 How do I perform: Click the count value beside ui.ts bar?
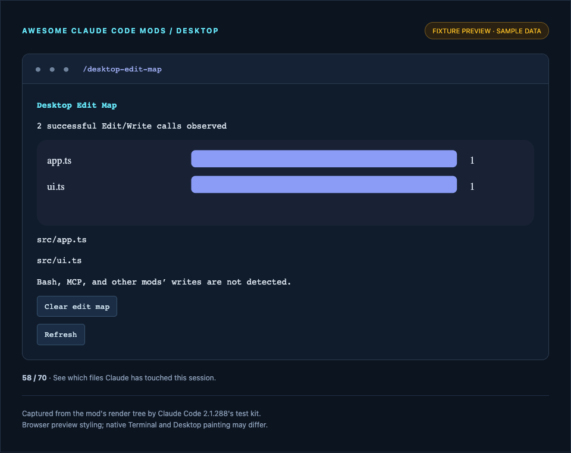472,186
